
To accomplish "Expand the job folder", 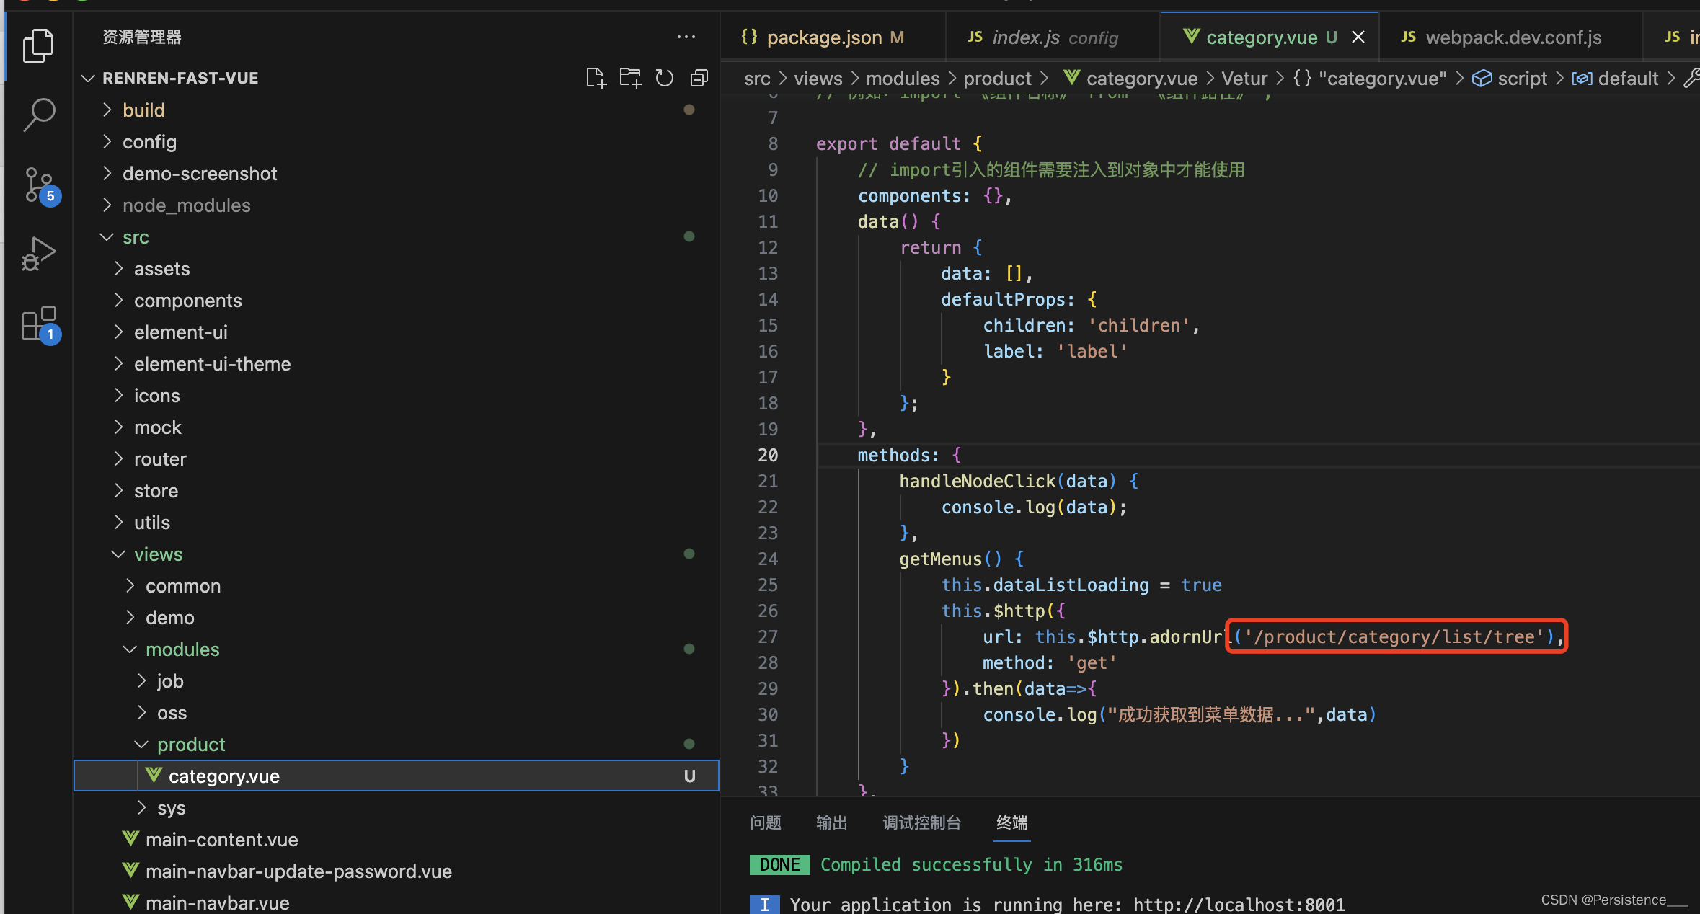I will [396, 680].
